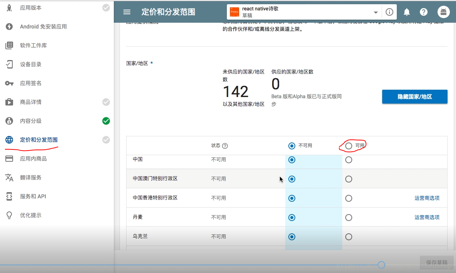
Task: Click the grey check beside 应用版本
Action: pos(106,8)
